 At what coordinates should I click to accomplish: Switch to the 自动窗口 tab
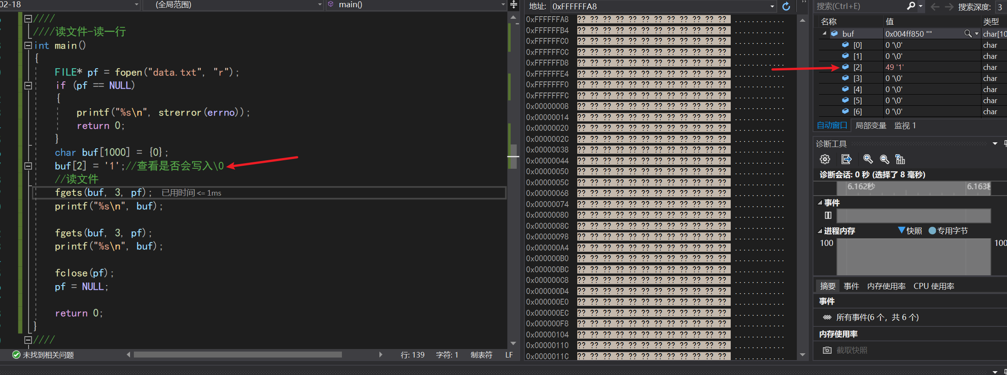(x=832, y=125)
